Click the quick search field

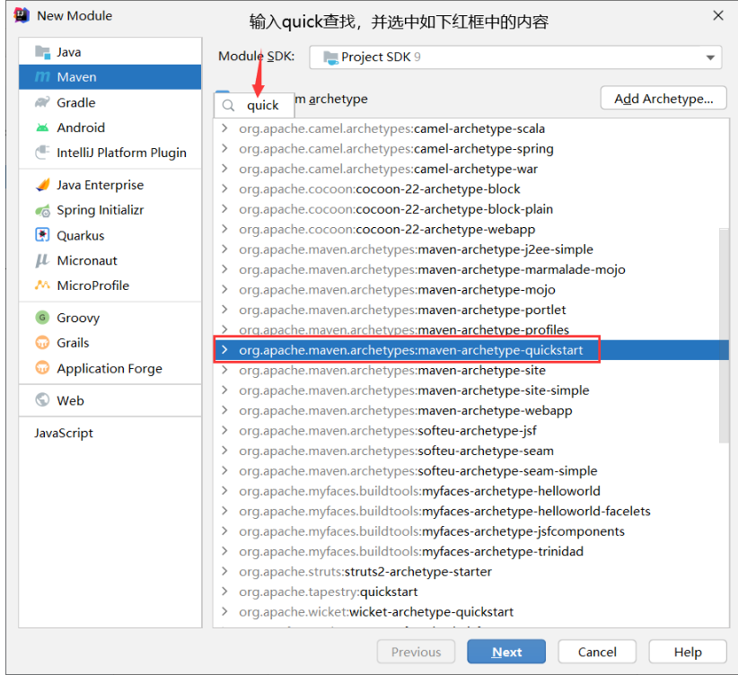tap(254, 105)
